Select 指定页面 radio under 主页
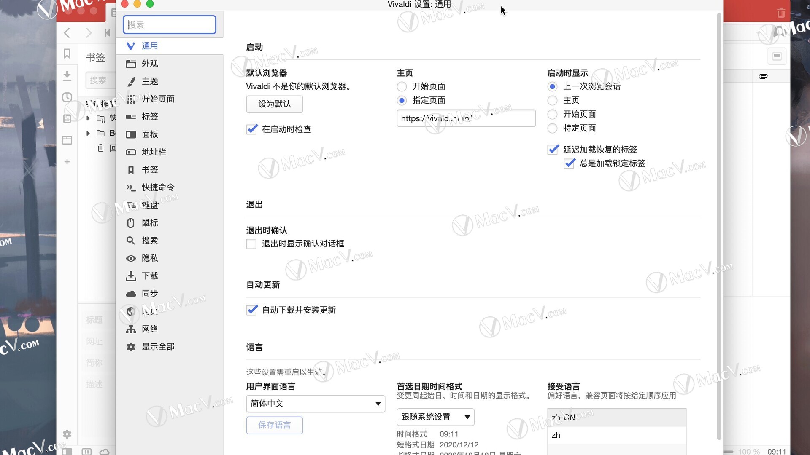The height and width of the screenshot is (455, 810). (x=402, y=100)
